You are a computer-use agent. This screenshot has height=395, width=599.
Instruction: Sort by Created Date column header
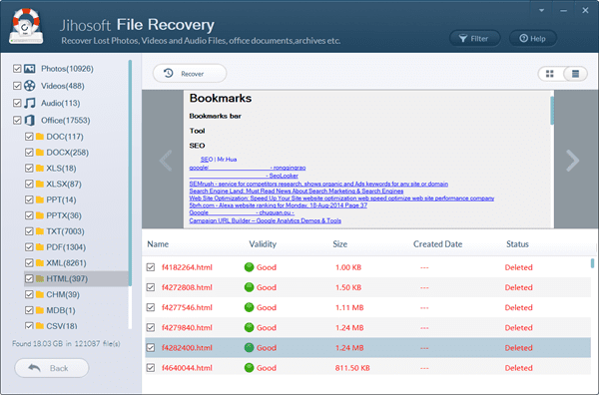438,244
